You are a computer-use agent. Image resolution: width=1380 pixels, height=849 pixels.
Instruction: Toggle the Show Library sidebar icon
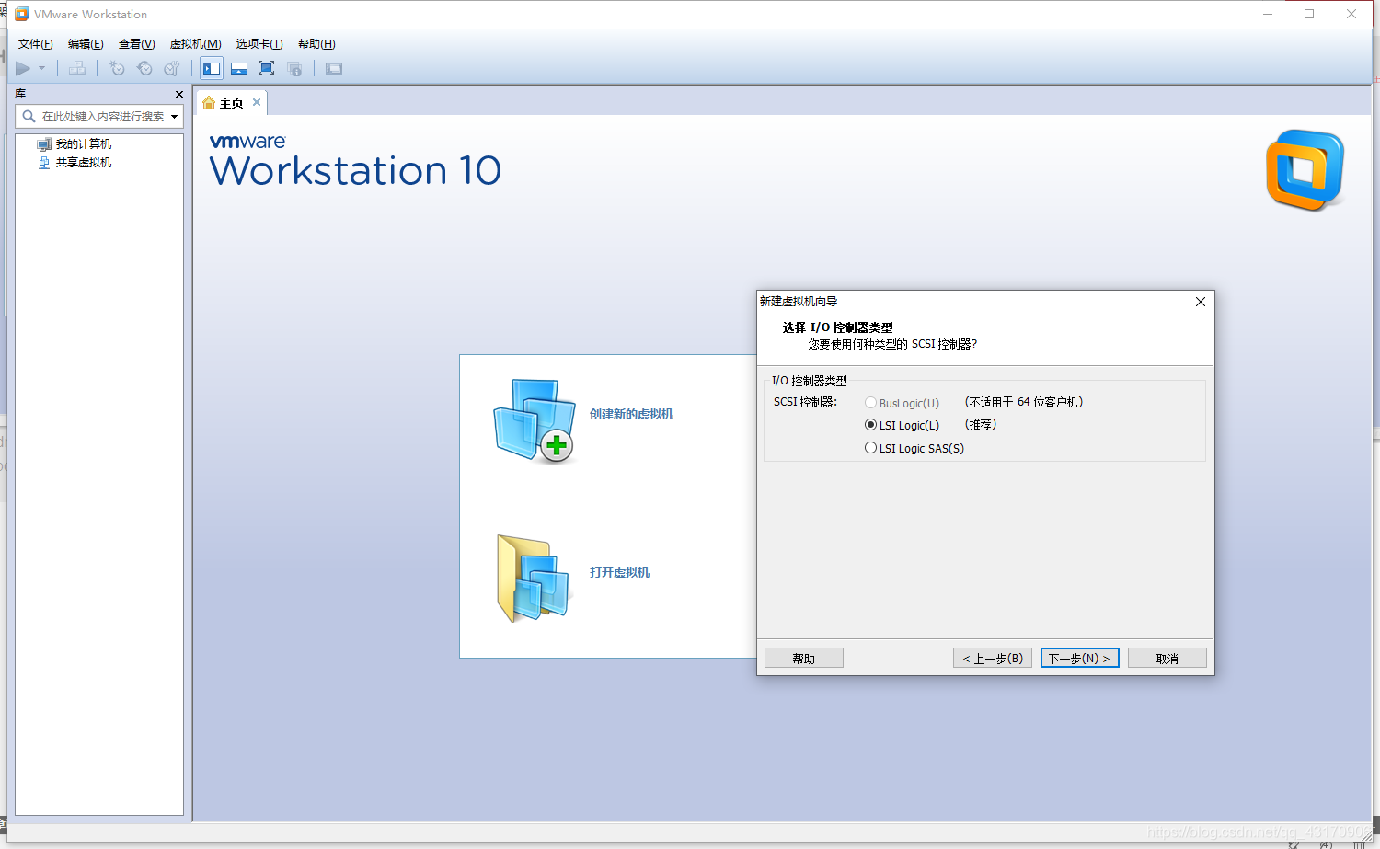[x=212, y=68]
